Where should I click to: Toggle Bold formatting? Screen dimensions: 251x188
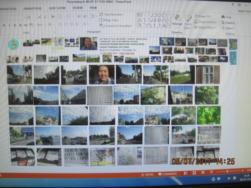point(4,25)
